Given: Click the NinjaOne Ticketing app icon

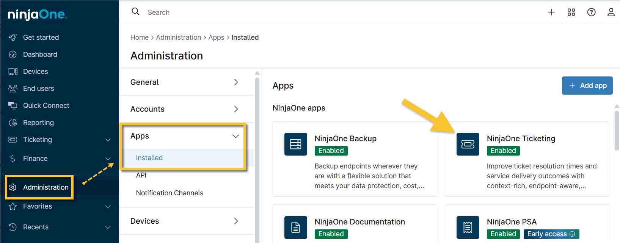Looking at the screenshot, I should click(x=468, y=144).
